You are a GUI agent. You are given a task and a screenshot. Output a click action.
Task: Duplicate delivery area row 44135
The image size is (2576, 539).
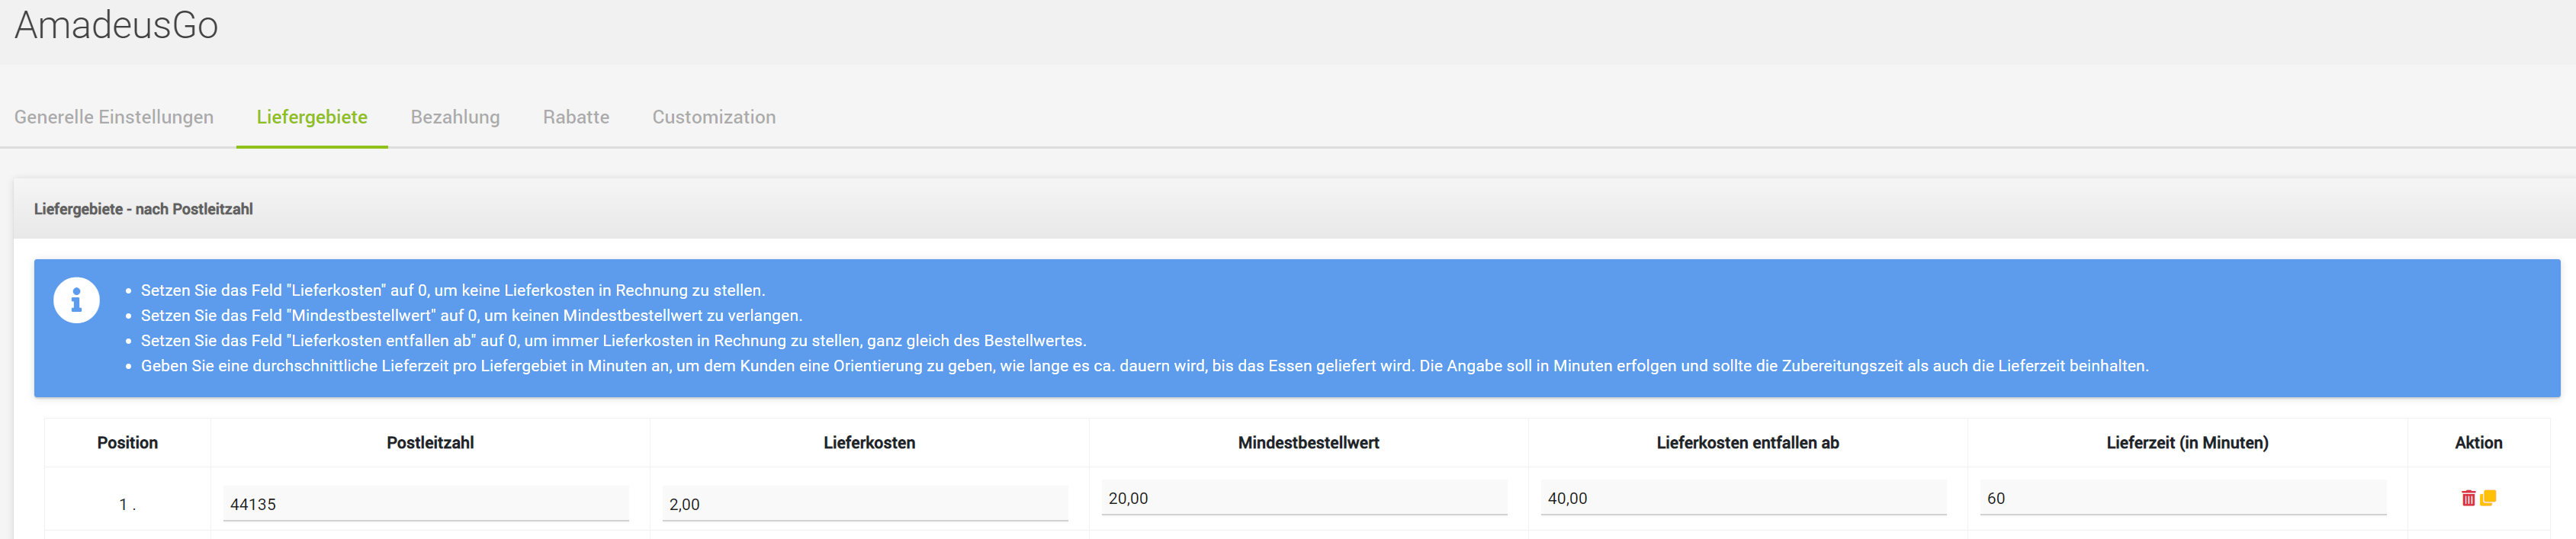tap(2488, 498)
